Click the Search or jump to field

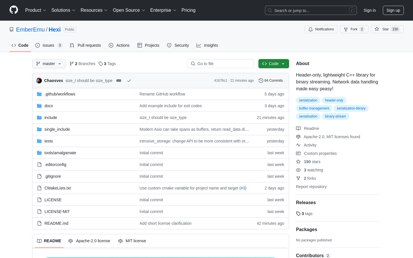(311, 10)
